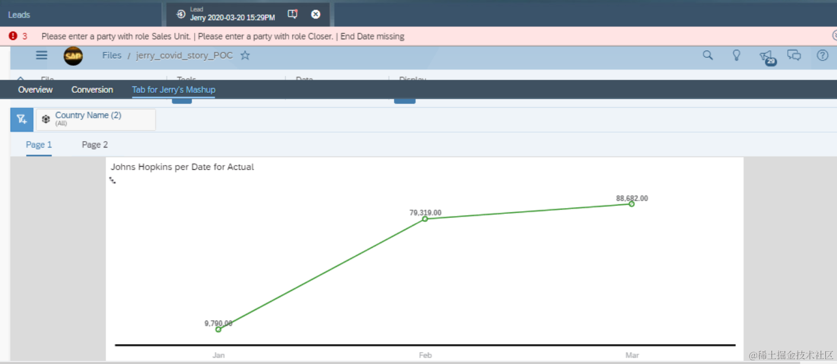Open the Country Name (2) filter dropdown
Screen dimensions: 837x364
pos(96,119)
